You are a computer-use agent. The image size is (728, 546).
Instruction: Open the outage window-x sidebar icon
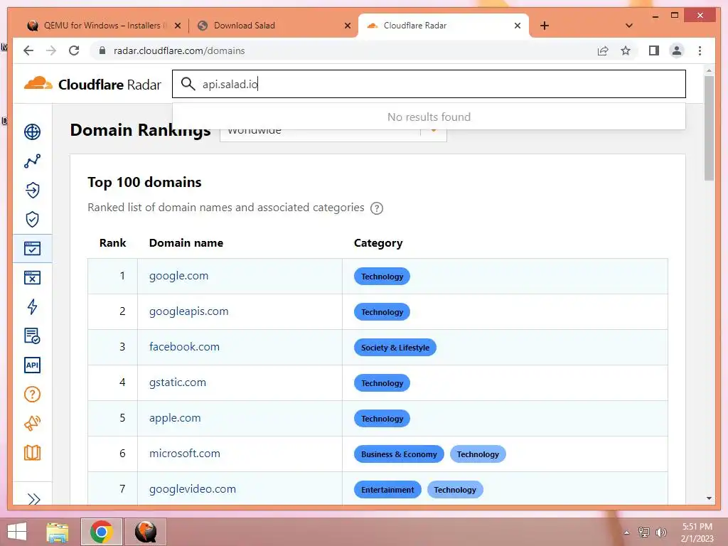32,278
